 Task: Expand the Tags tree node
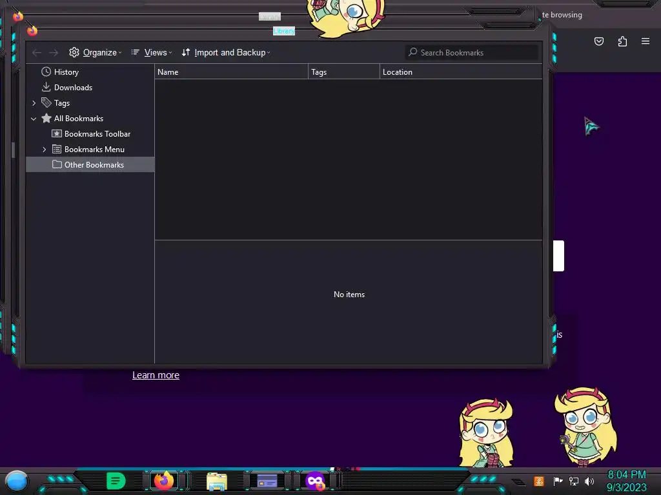34,103
